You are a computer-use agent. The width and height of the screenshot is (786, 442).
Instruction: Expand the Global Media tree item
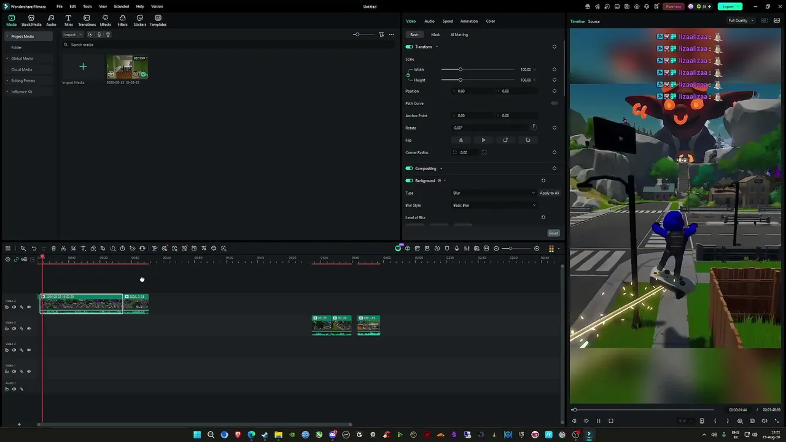point(7,58)
